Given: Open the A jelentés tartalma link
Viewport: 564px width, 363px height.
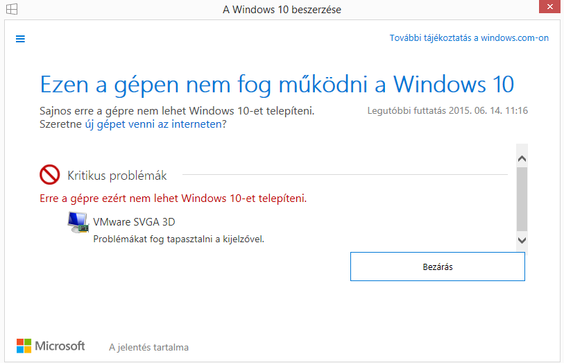Looking at the screenshot, I should click(x=148, y=347).
